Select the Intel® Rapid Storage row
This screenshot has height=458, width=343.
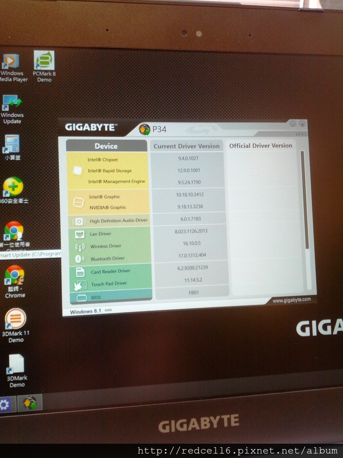[110, 170]
